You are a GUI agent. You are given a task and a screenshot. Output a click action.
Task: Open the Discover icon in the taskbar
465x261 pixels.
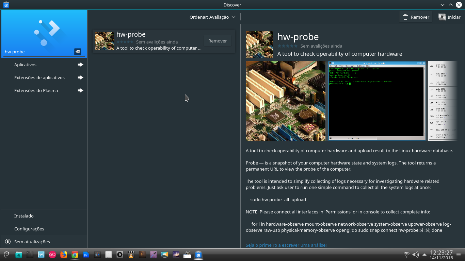click(x=198, y=254)
